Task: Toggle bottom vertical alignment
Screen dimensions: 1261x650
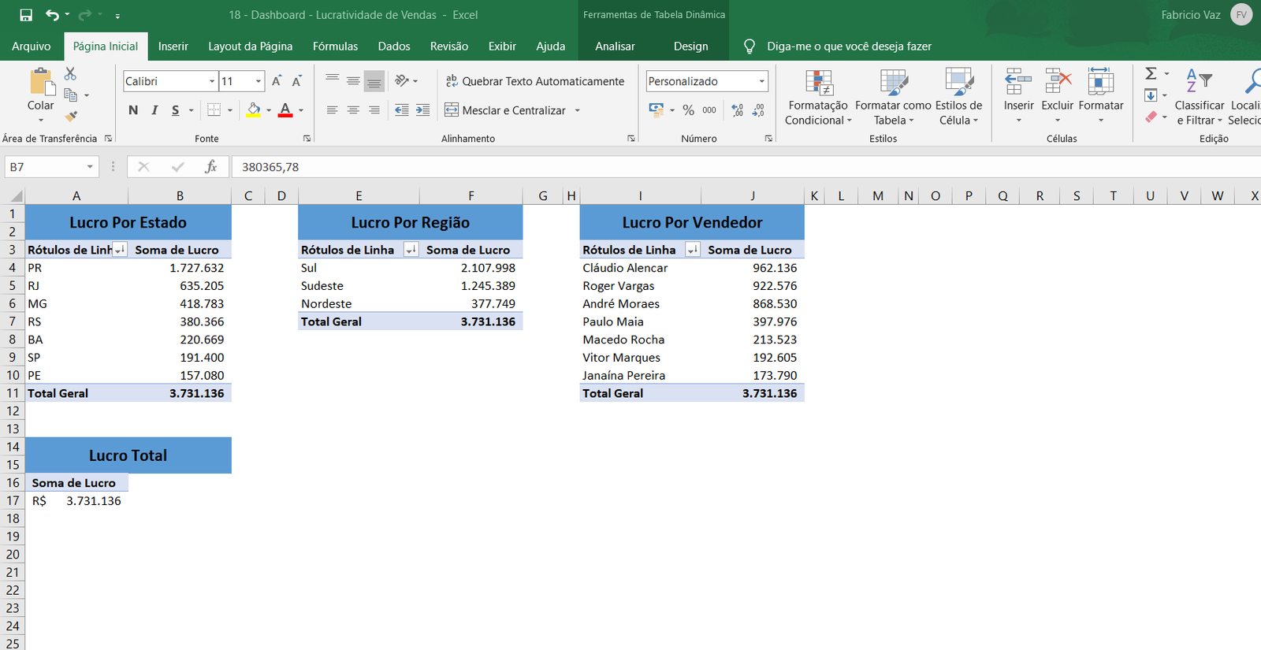Action: point(374,80)
